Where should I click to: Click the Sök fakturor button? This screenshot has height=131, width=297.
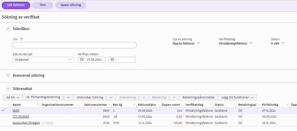pos(16,5)
